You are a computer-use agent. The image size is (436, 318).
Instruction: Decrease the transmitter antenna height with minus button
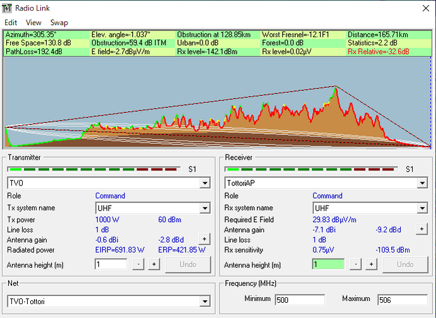(138, 264)
